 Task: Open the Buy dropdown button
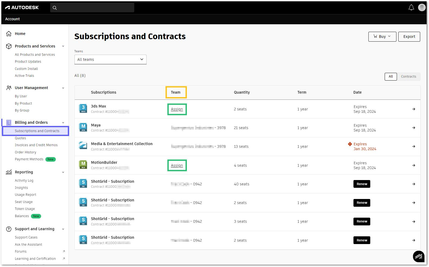pyautogui.click(x=382, y=37)
